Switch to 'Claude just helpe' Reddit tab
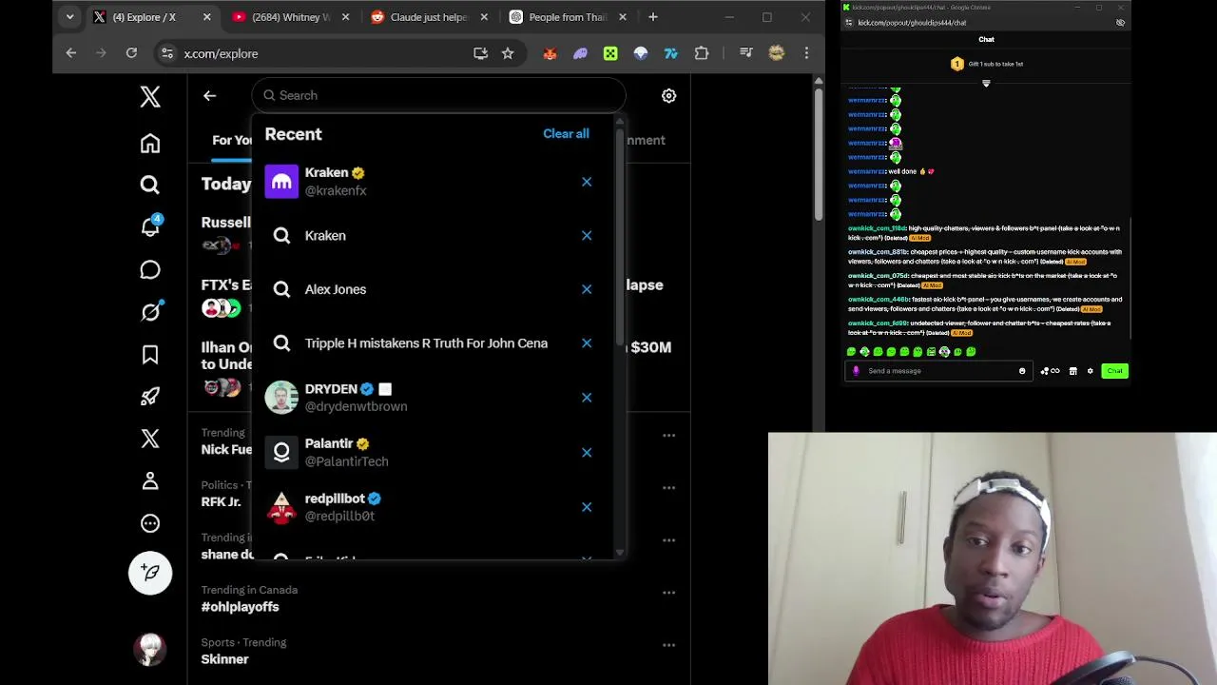Screen dimensions: 1217x685 point(430,16)
